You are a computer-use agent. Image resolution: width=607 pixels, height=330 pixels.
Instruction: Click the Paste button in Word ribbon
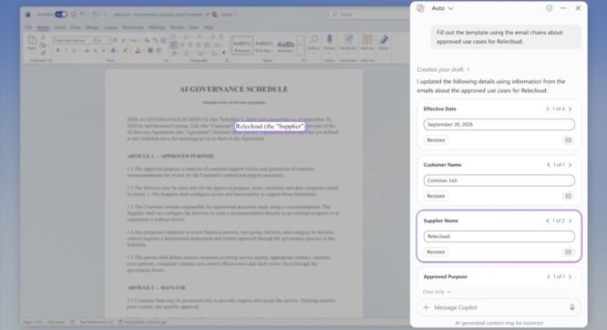click(32, 43)
